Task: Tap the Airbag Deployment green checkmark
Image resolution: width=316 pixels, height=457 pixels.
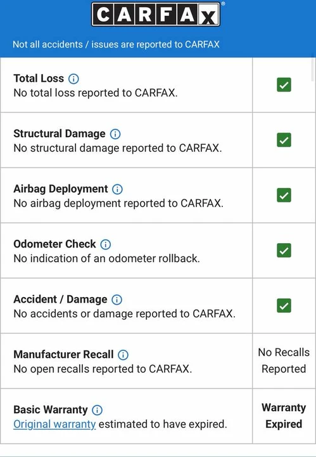Action: (284, 195)
